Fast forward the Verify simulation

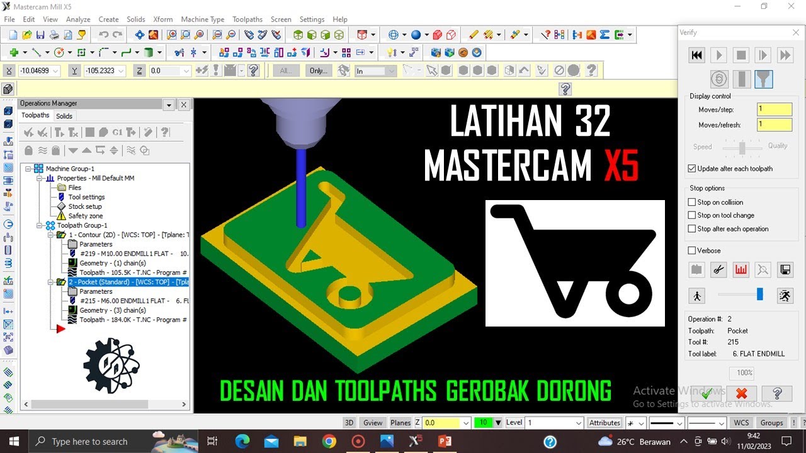pyautogui.click(x=785, y=55)
